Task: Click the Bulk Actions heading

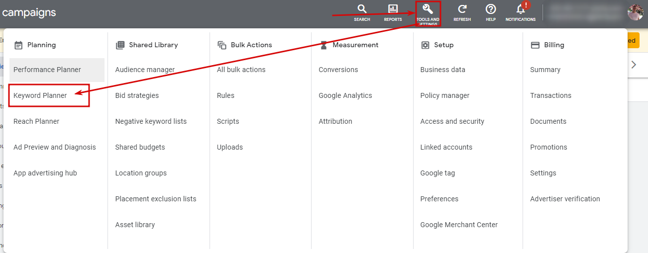Action: click(x=251, y=45)
